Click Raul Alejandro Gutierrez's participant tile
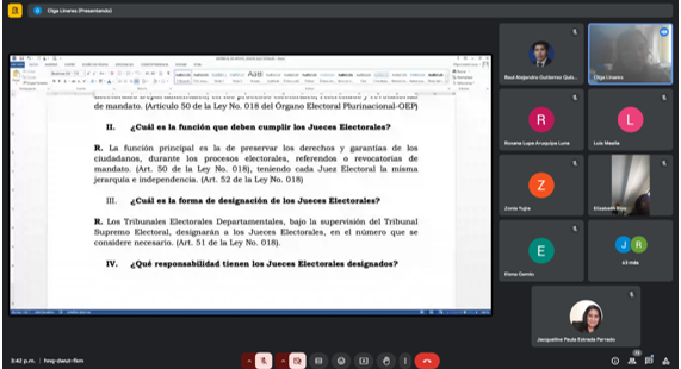This screenshot has height=369, width=681. coord(541,54)
